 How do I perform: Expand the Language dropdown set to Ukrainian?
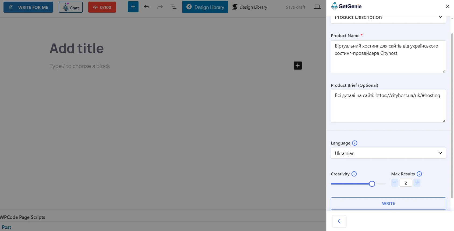[388, 153]
